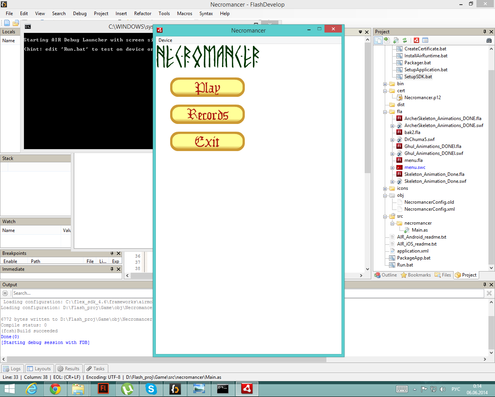Select Necromancer.p12 certificate file
The height and width of the screenshot is (397, 495).
tap(422, 98)
